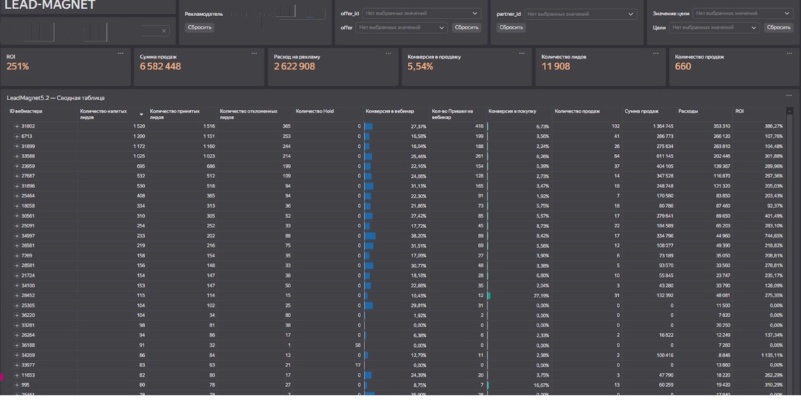Clear the date field with the X icon
The width and height of the screenshot is (801, 400).
[x=164, y=31]
